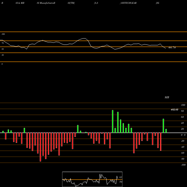Click the MR axis label -20

pyautogui.click(x=183, y=141)
